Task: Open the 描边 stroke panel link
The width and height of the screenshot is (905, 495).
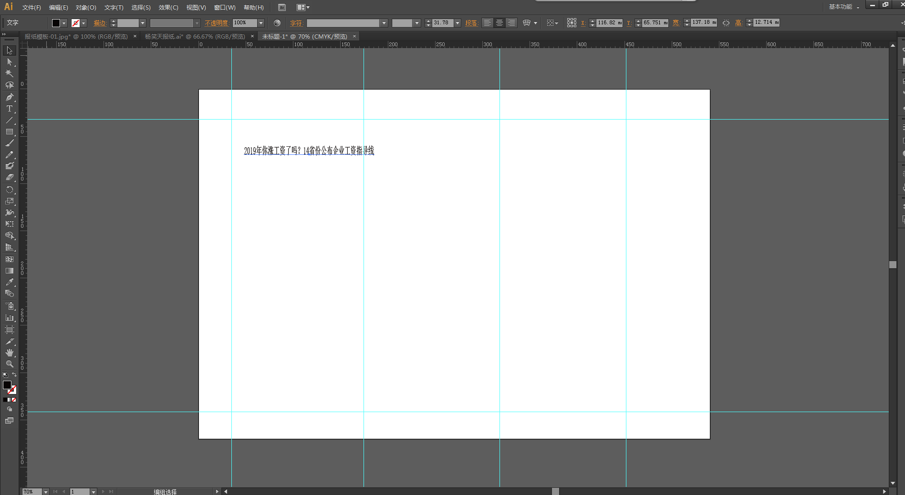Action: point(100,23)
